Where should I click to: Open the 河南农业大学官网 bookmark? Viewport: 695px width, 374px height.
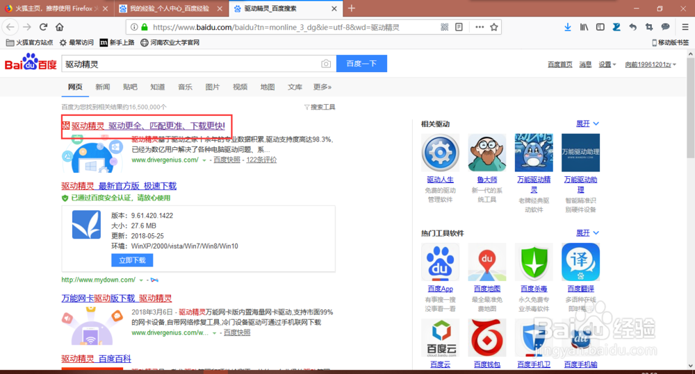pyautogui.click(x=170, y=42)
